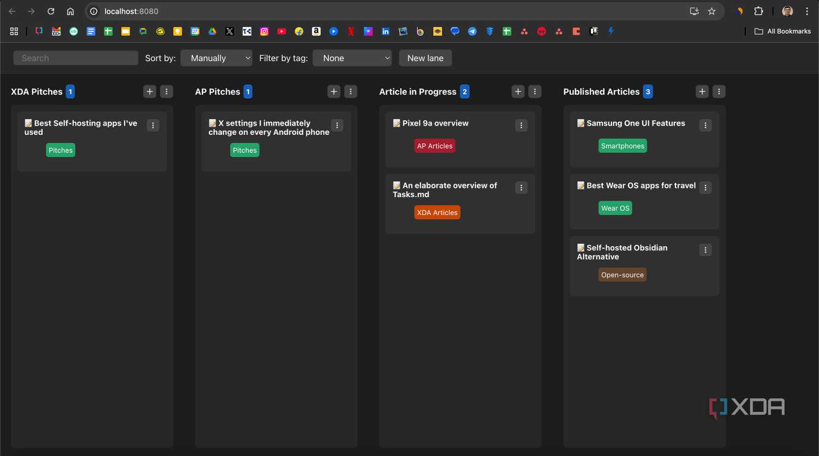The image size is (819, 456).
Task: Add a card to XDA Pitches lane
Action: (x=150, y=92)
